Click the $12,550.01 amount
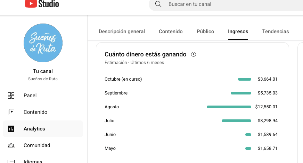This screenshot has height=163, width=303. pos(266,107)
